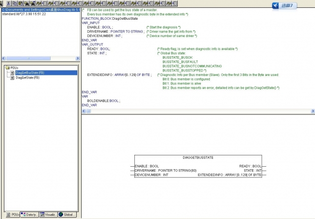Click the Paste icon in toolbar
This screenshot has width=315, height=219.
pyautogui.click(x=19, y=3)
